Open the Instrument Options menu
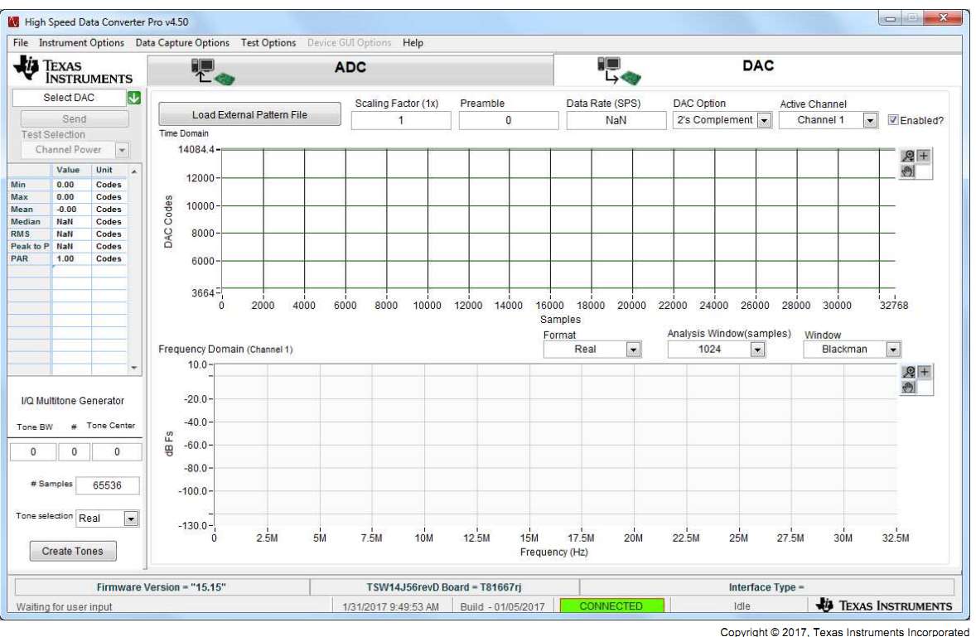 coord(81,43)
